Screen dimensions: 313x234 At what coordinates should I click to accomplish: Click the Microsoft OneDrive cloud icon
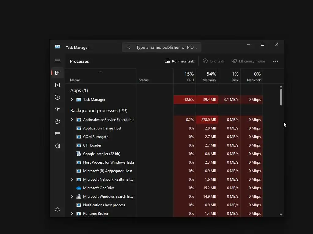79,188
